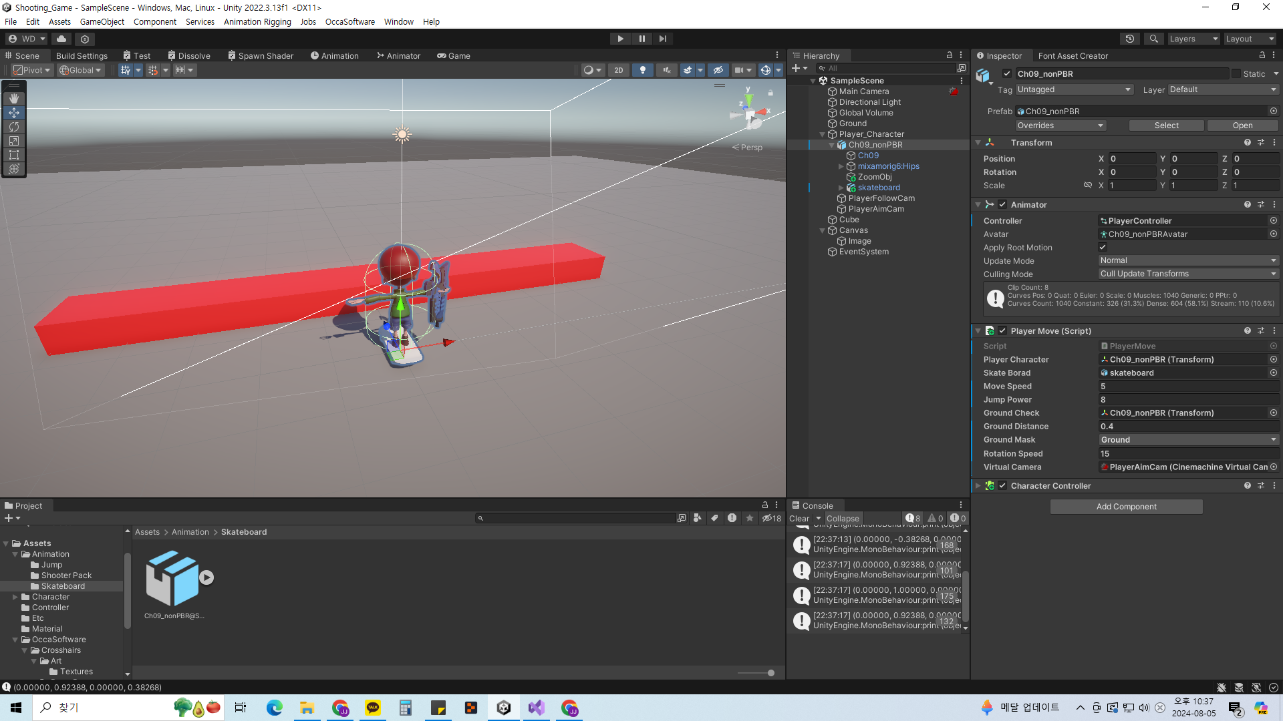
Task: Toggle the Apply Root Motion checkbox
Action: [1103, 248]
